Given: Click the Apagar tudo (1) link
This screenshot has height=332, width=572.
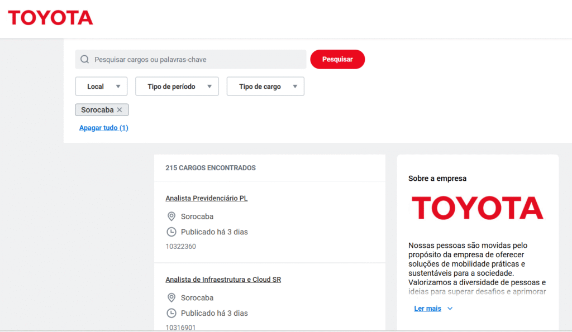Looking at the screenshot, I should 104,128.
